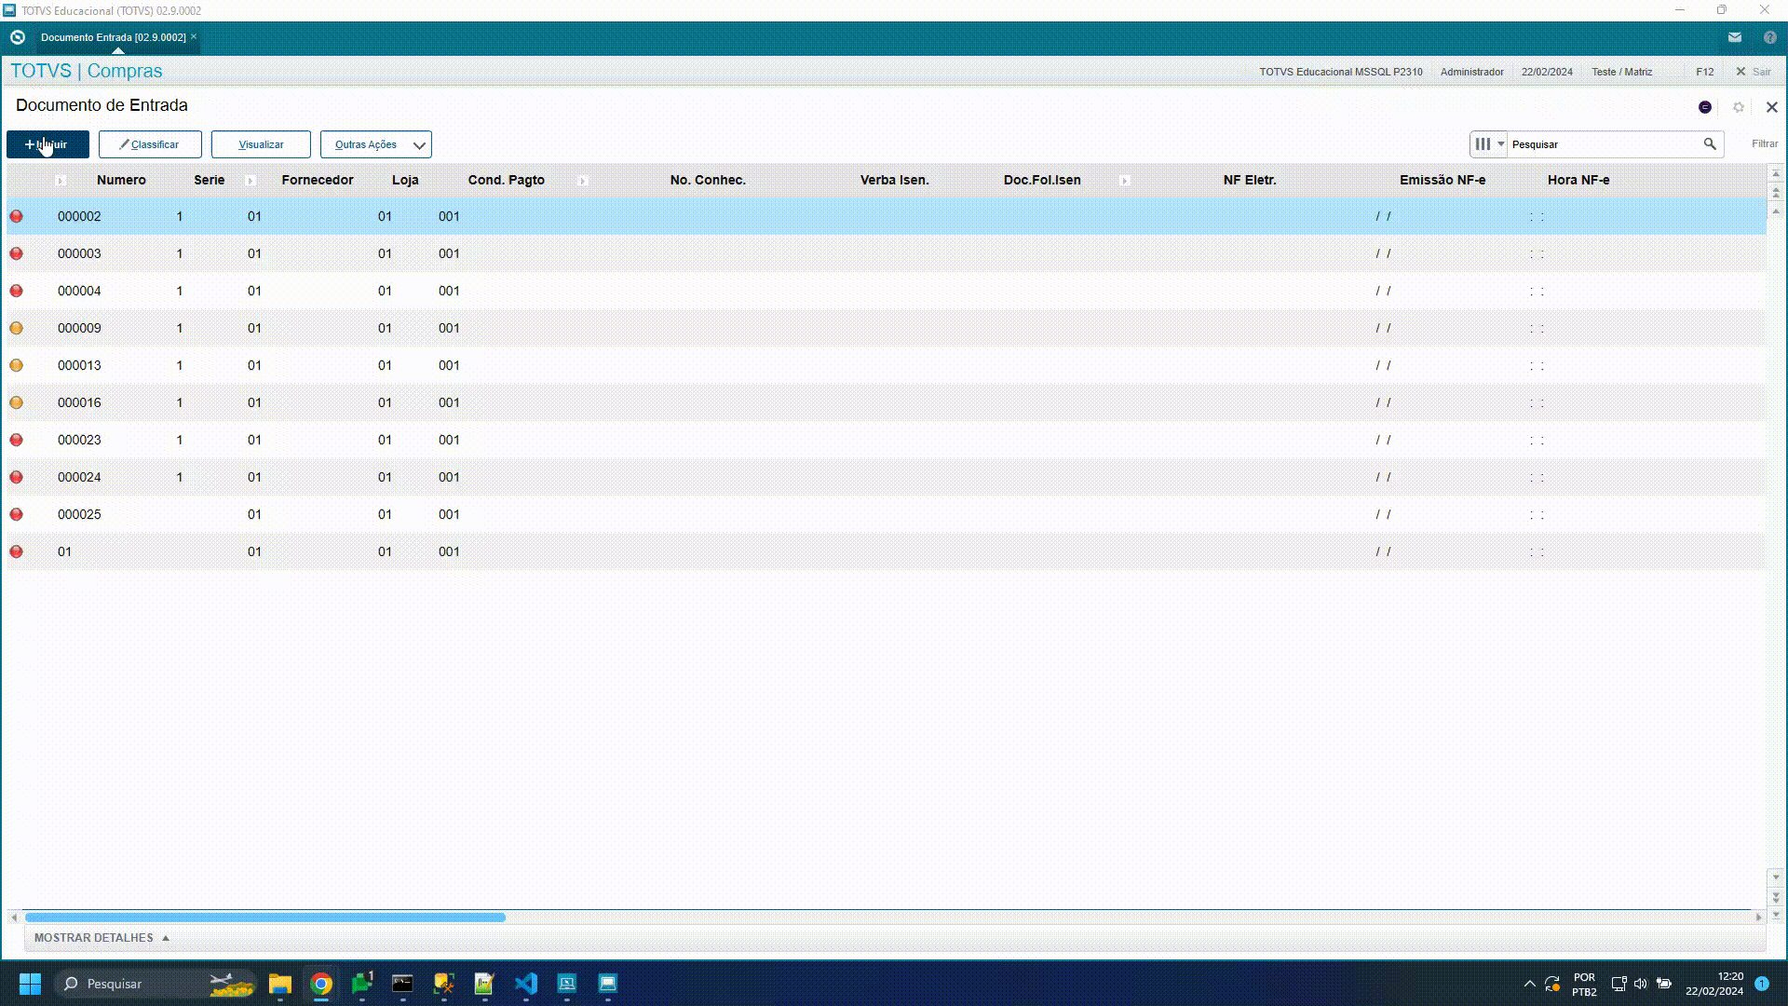The width and height of the screenshot is (1788, 1006).
Task: Open the command prompt taskbar icon
Action: point(402,984)
